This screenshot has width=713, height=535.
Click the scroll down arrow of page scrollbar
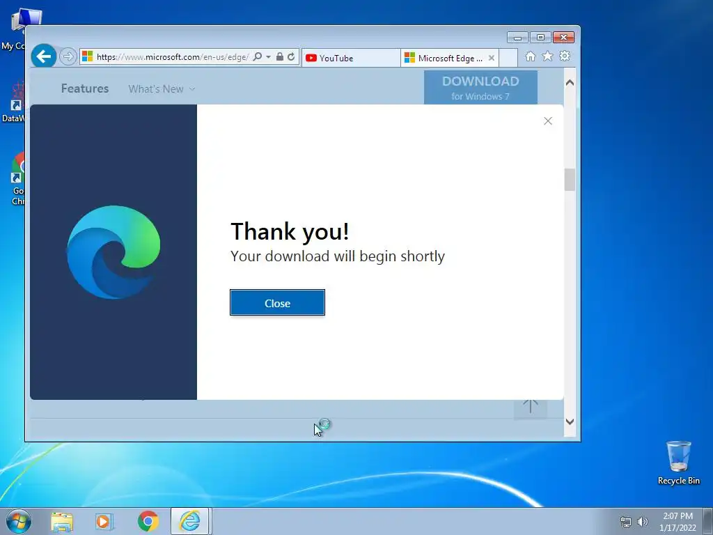click(x=570, y=421)
